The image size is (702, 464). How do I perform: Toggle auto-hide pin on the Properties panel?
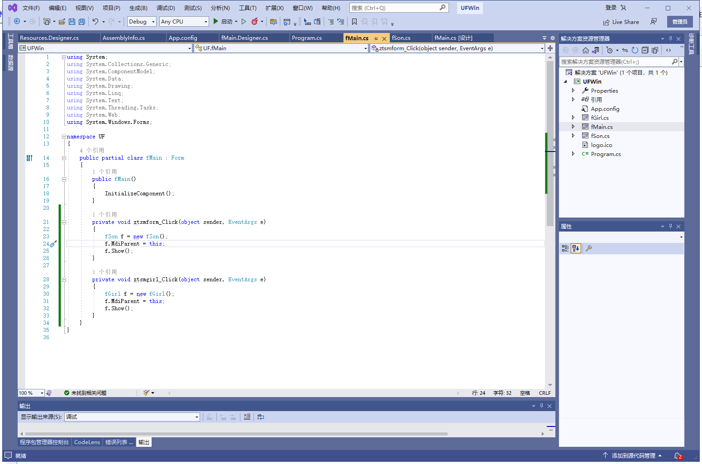pos(671,226)
